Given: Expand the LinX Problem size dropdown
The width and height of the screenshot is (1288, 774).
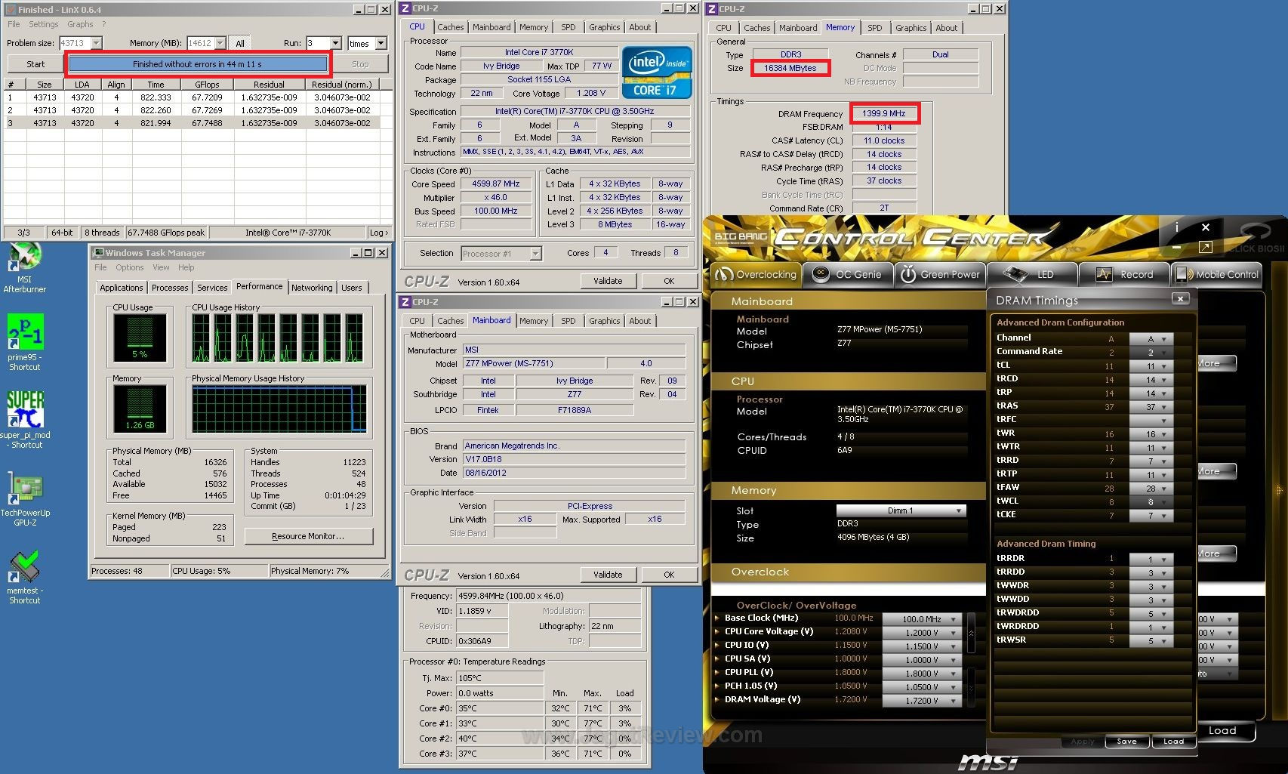Looking at the screenshot, I should point(97,44).
